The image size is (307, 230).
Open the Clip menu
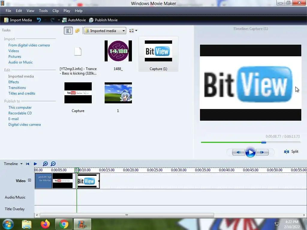[55, 11]
